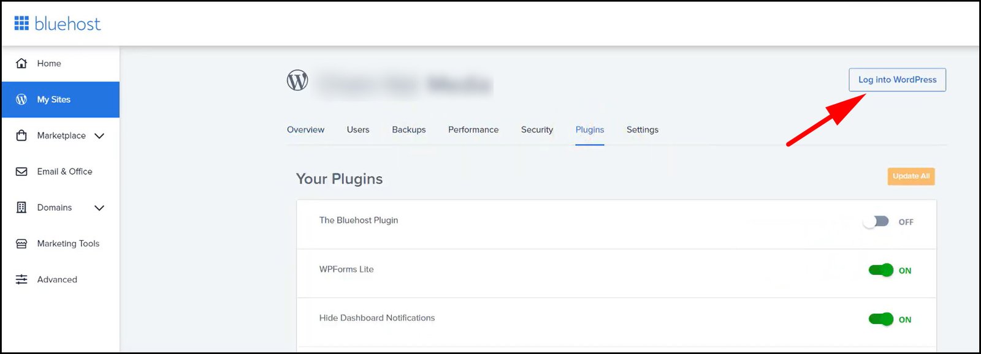981x354 pixels.
Task: Click the WordPress icon beside My Sites
Action: (21, 99)
